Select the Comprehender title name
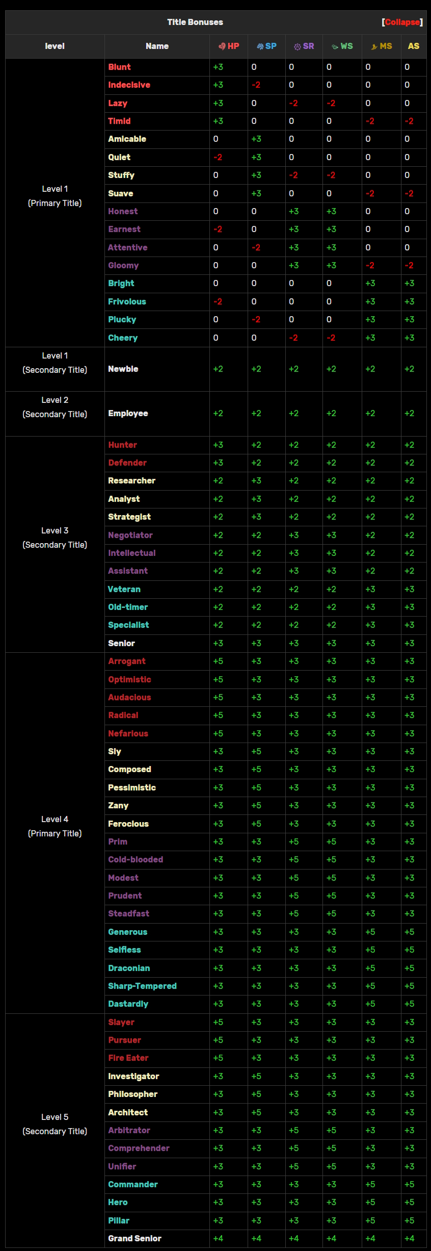This screenshot has height=1251, width=431. 139,1148
